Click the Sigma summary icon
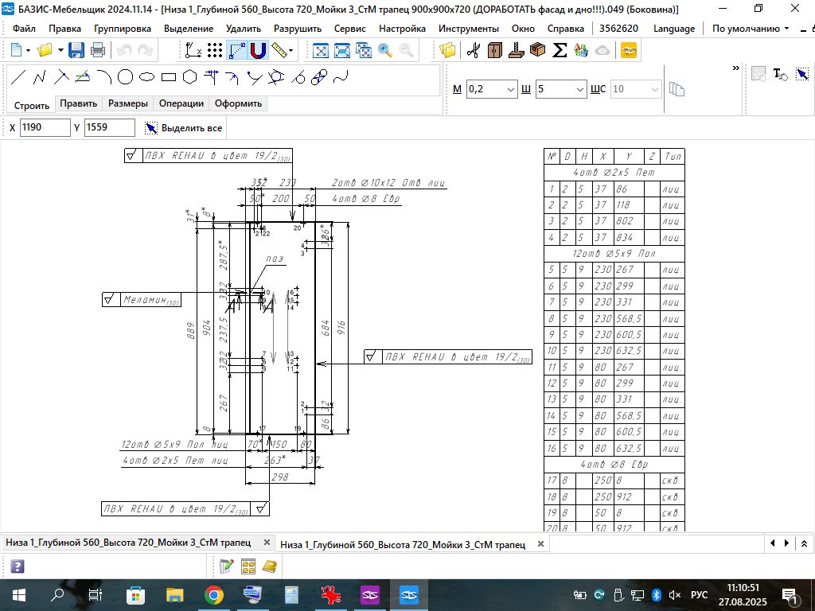 pyautogui.click(x=560, y=50)
